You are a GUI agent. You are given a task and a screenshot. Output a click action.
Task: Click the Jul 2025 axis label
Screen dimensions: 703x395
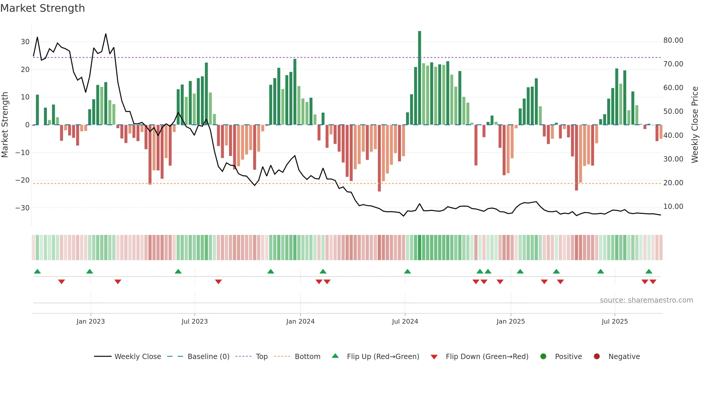tap(615, 321)
